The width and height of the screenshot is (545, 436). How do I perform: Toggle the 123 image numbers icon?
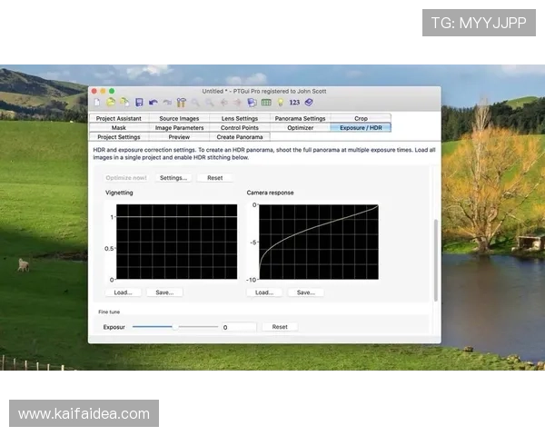pyautogui.click(x=294, y=103)
